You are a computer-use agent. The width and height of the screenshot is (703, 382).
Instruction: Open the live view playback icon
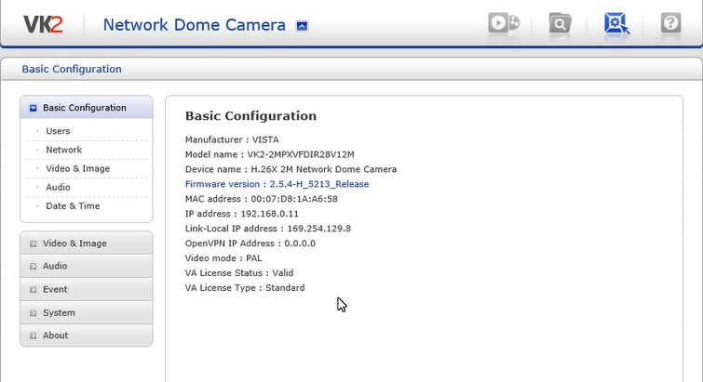(x=504, y=23)
